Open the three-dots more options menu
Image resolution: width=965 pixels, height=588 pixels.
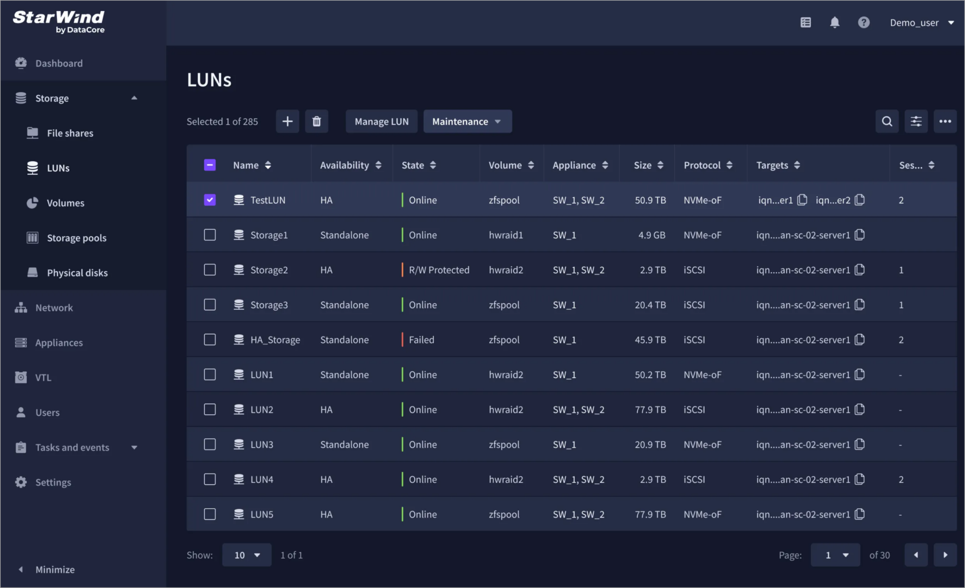945,121
